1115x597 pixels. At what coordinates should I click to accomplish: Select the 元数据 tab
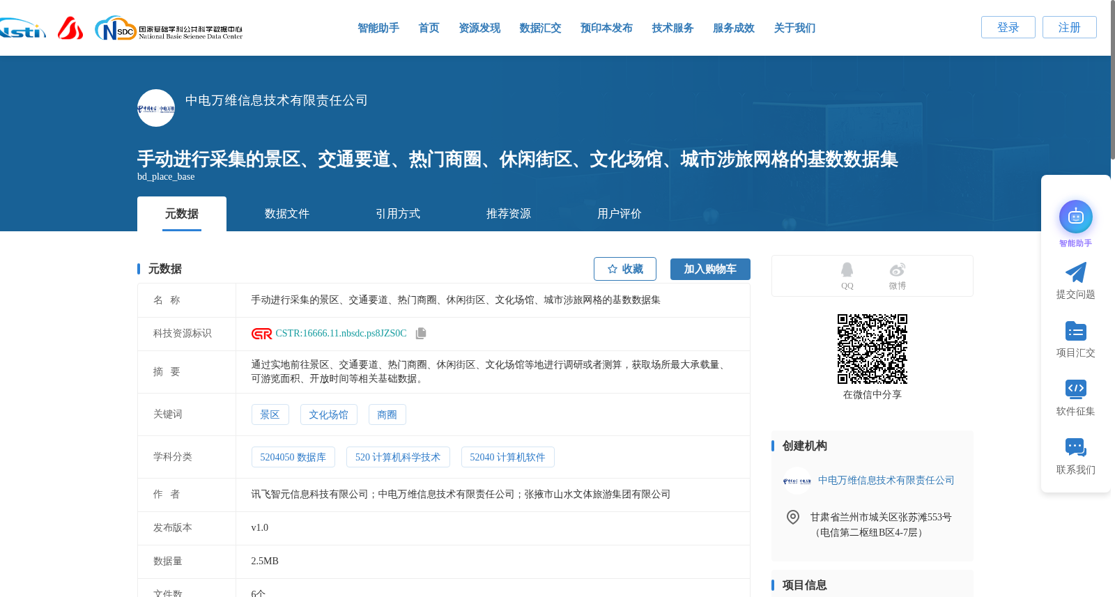[182, 214]
